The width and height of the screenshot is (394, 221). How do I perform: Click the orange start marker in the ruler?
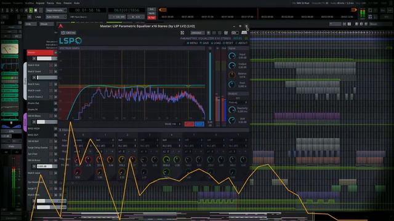click(x=163, y=10)
